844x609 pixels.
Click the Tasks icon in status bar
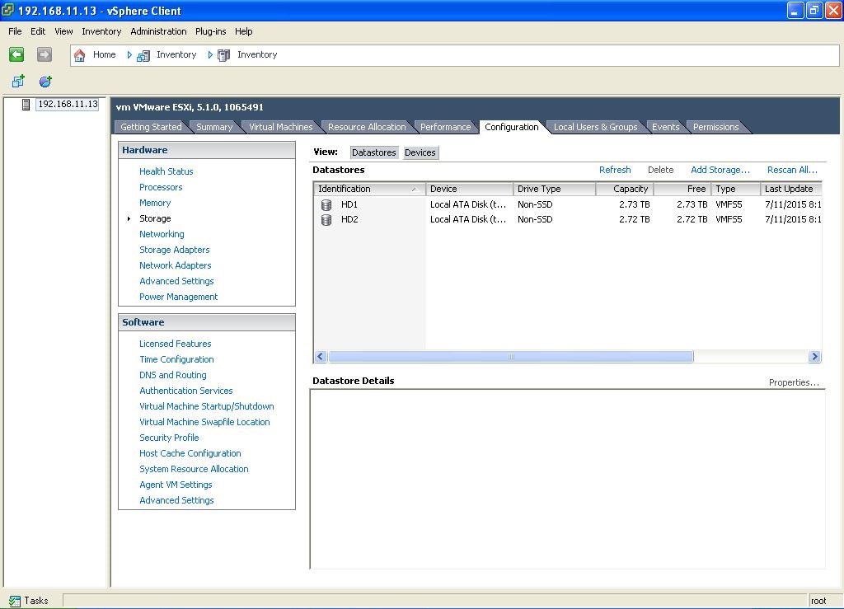pos(14,601)
